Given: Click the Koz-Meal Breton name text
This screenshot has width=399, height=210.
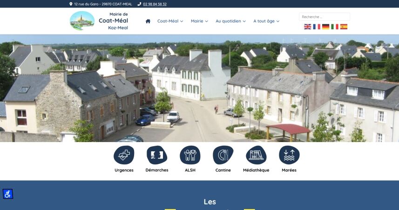Looking at the screenshot, I should point(118,28).
